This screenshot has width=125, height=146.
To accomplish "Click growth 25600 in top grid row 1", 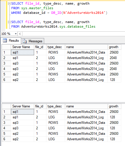I will tap(114, 52).
